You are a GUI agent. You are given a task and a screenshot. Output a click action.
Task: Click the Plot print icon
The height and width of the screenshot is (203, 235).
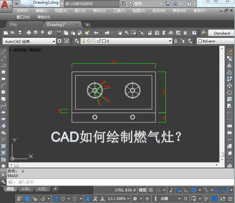tap(29, 33)
